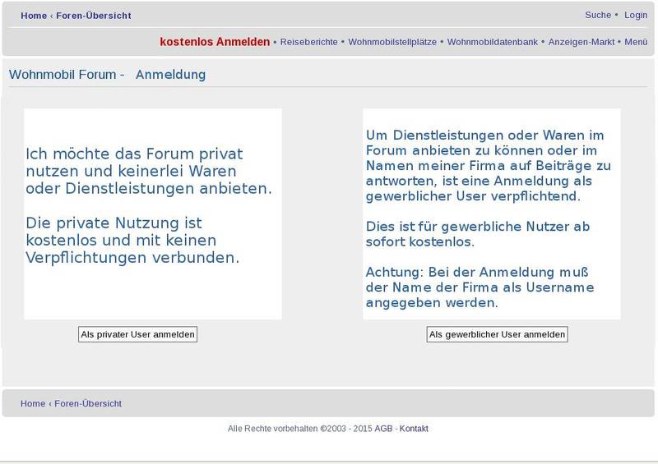Open Wohnmobildatenbank menu item
Screen dimensions: 658x464
pos(492,42)
